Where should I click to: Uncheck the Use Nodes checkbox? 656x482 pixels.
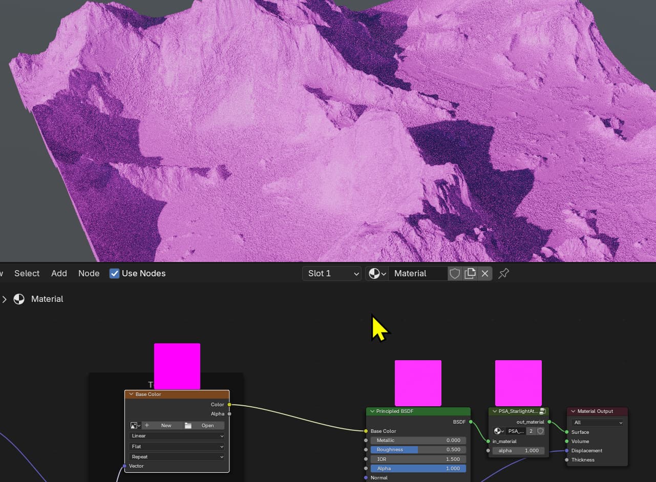click(x=114, y=273)
